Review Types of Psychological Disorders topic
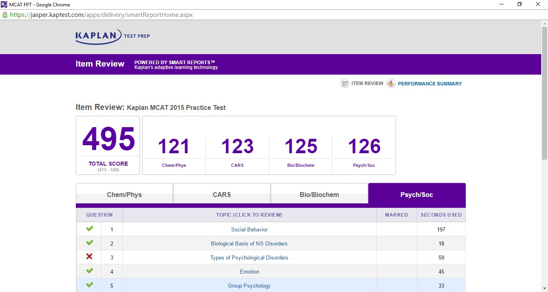 [250, 258]
